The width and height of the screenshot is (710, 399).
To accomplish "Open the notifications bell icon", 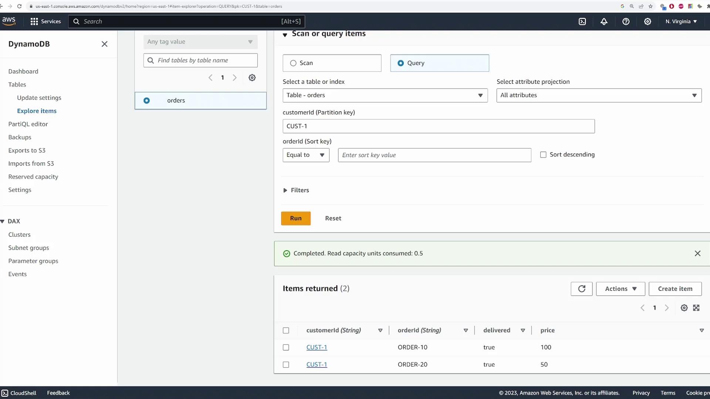I will 604,21.
